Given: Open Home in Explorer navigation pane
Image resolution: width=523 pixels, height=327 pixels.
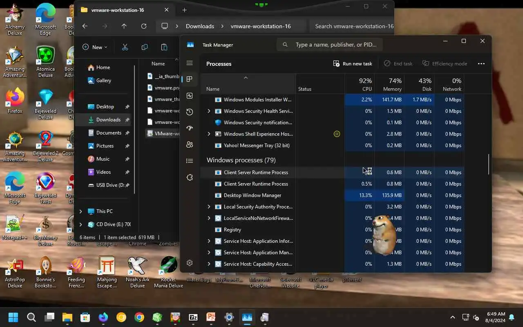Looking at the screenshot, I should pos(103,67).
